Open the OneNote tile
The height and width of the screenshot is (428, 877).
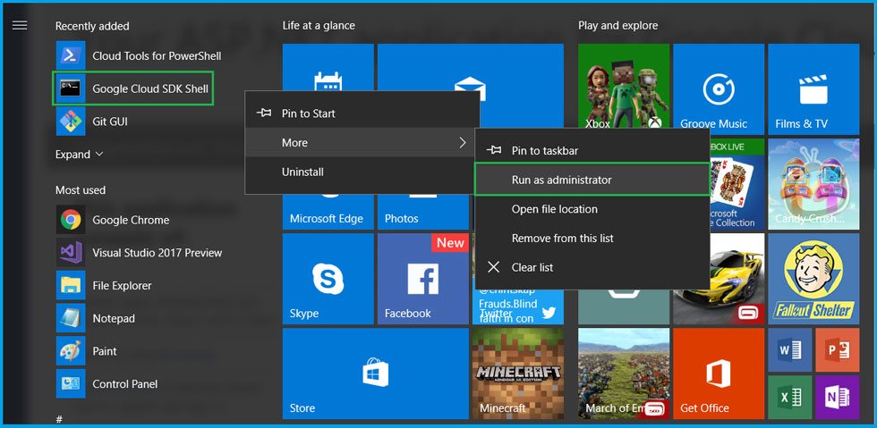[x=838, y=398]
